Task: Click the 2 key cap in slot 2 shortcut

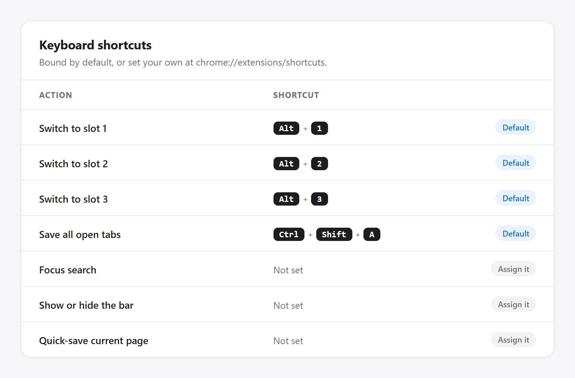Action: coord(320,164)
